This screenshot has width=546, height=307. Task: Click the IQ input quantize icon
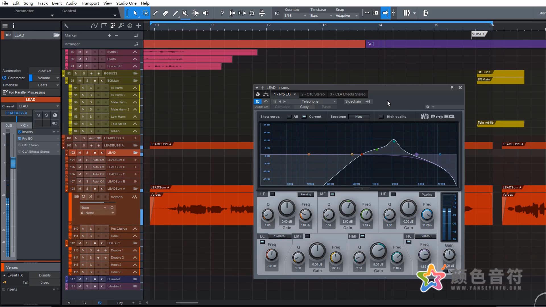(x=277, y=13)
